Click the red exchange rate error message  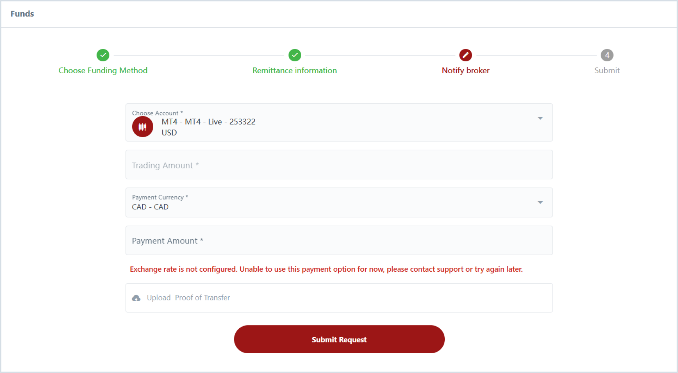pos(326,269)
